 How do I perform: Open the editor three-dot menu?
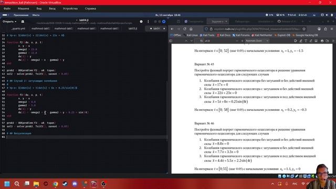pyautogui.click(x=148, y=22)
